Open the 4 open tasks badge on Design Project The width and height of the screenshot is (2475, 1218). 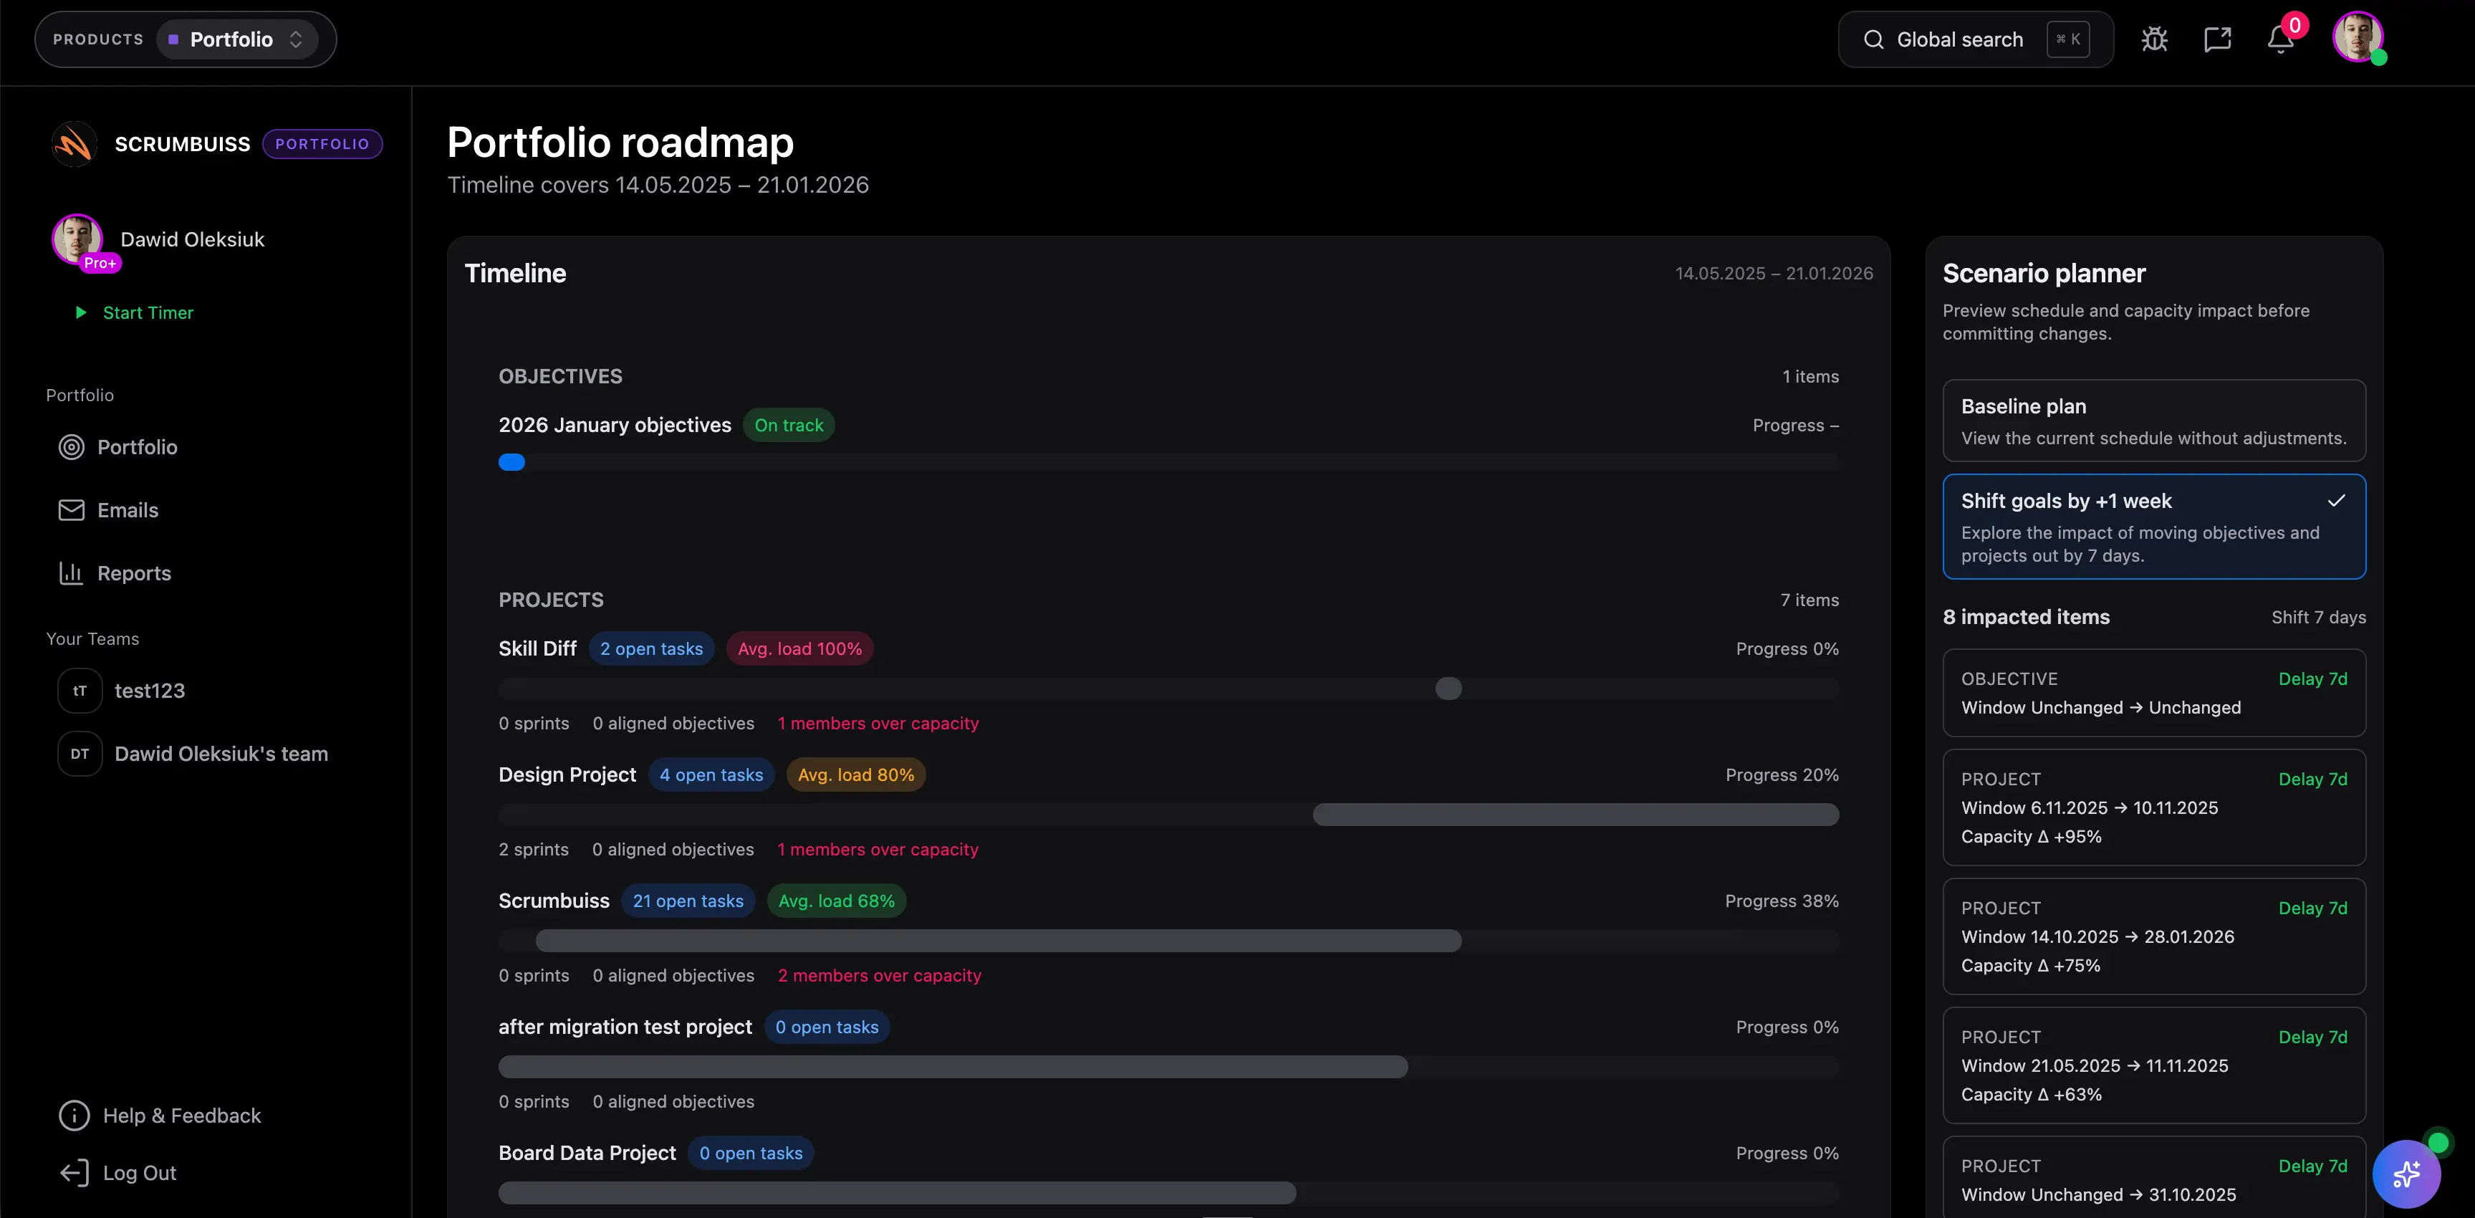[711, 775]
